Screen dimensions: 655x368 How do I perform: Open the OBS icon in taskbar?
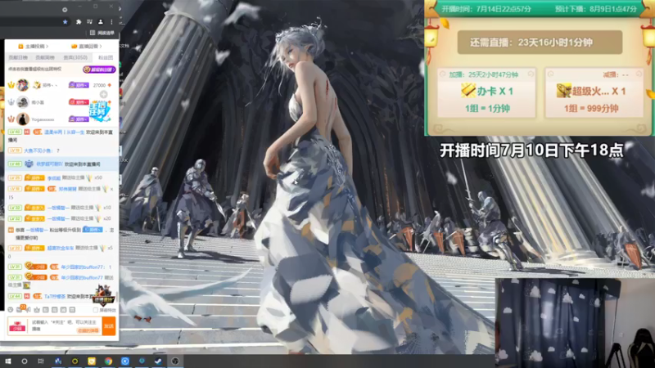(x=175, y=361)
